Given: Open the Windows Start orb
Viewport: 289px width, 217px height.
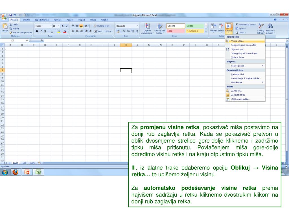Looking at the screenshot, I should coord(5,172).
